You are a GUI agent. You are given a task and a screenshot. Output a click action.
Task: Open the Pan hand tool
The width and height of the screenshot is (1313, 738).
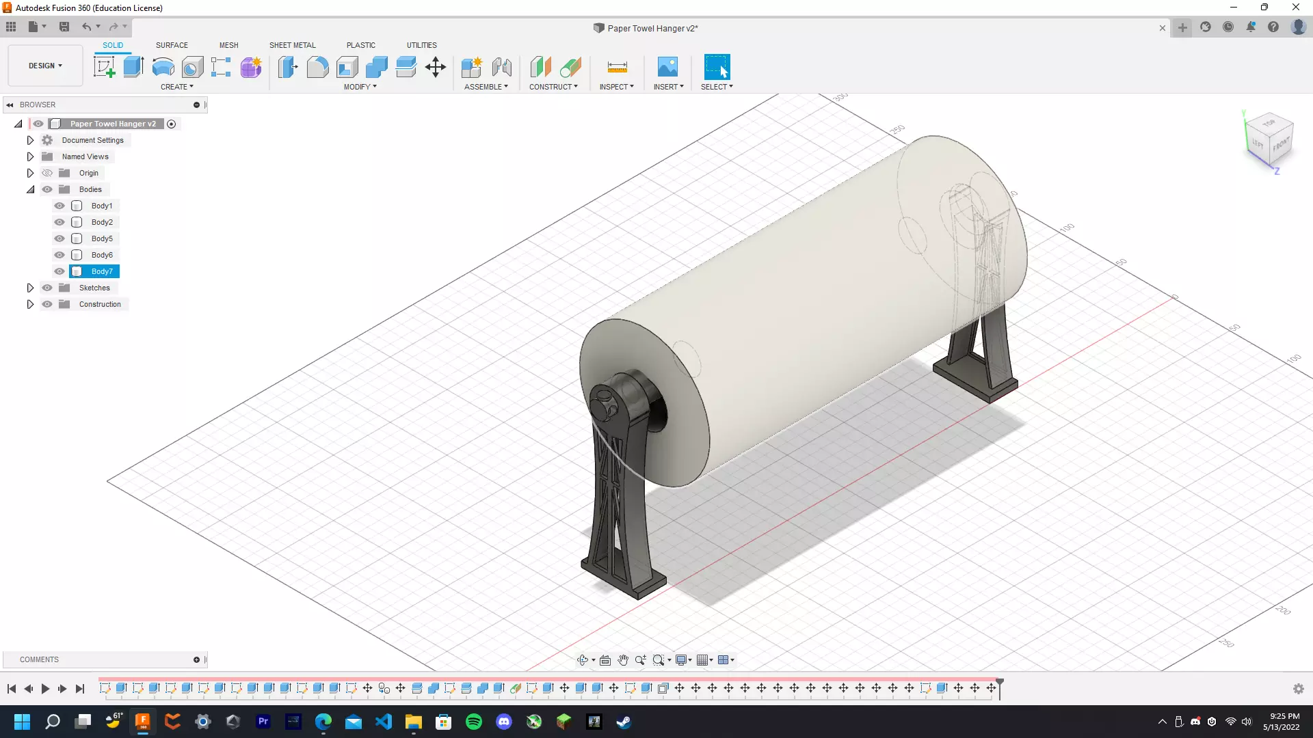(x=622, y=660)
